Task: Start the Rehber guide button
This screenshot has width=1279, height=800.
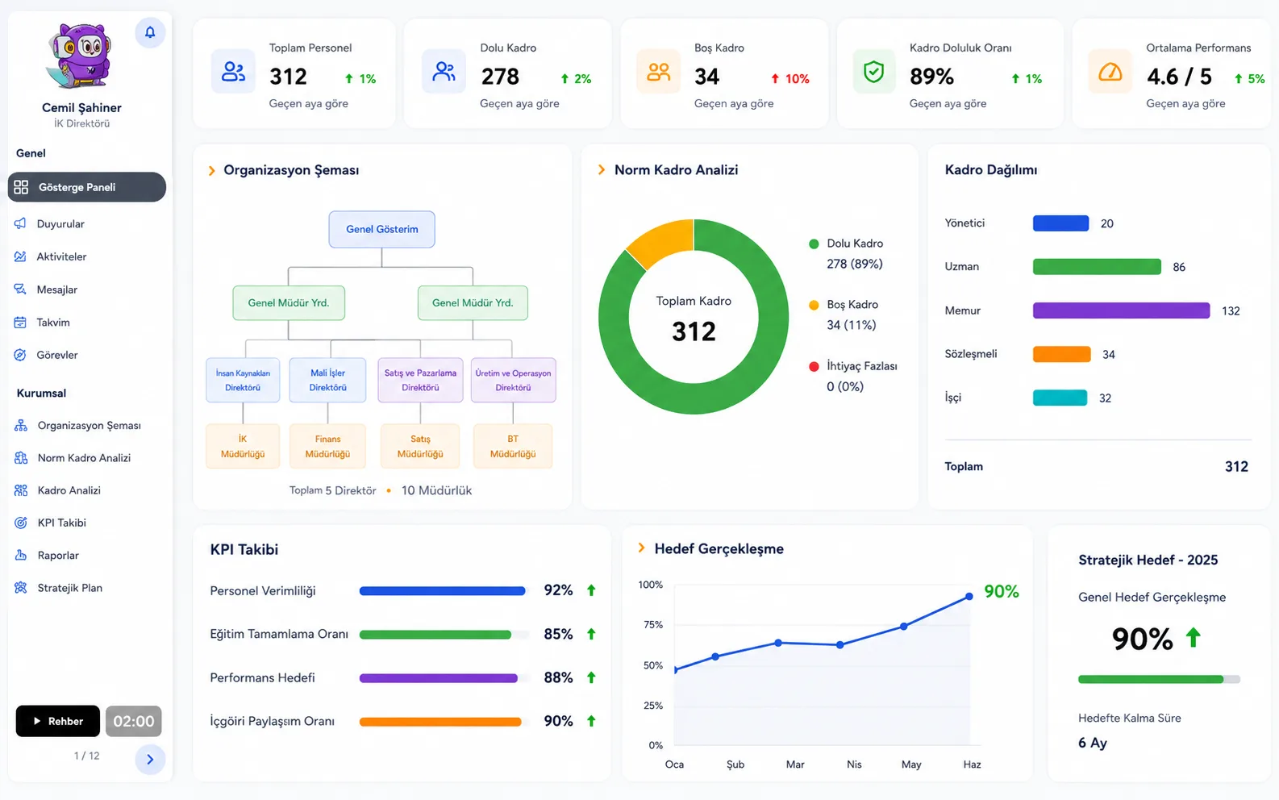Action: 58,721
